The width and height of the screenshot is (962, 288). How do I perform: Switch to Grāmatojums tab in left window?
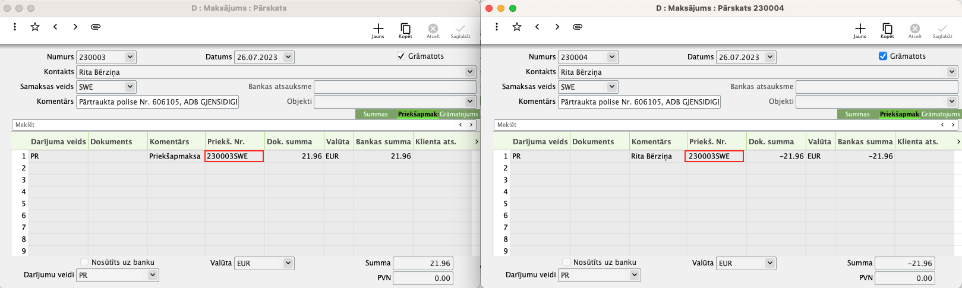coord(459,114)
